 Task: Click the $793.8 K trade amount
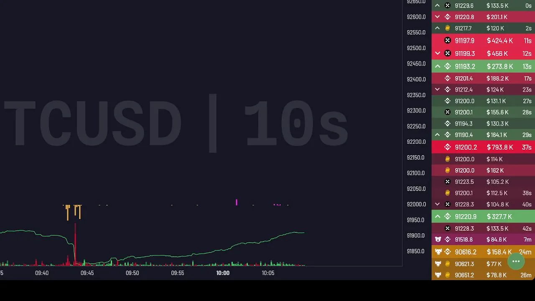[x=499, y=147]
